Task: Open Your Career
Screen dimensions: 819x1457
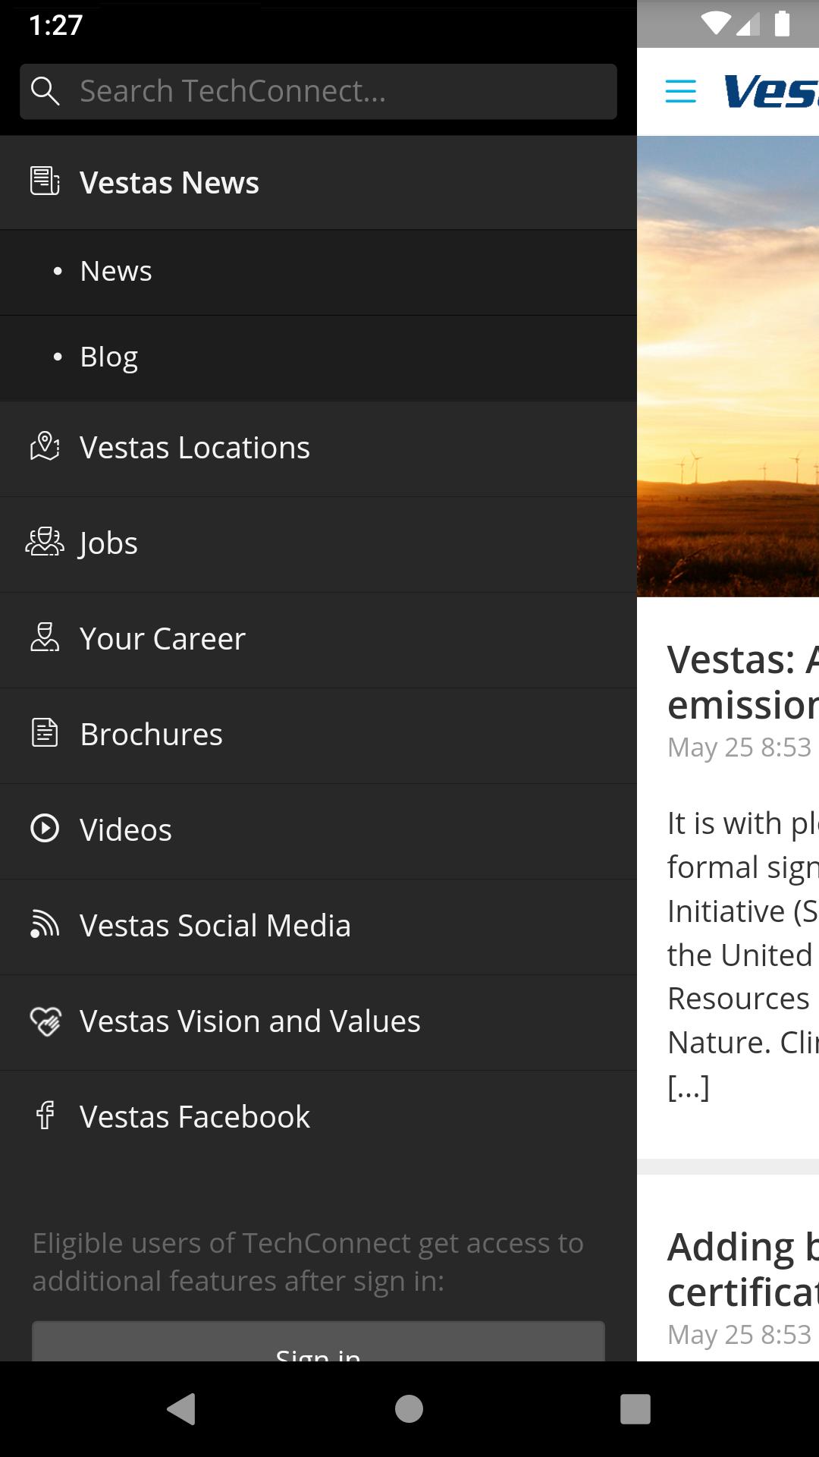Action: point(318,640)
